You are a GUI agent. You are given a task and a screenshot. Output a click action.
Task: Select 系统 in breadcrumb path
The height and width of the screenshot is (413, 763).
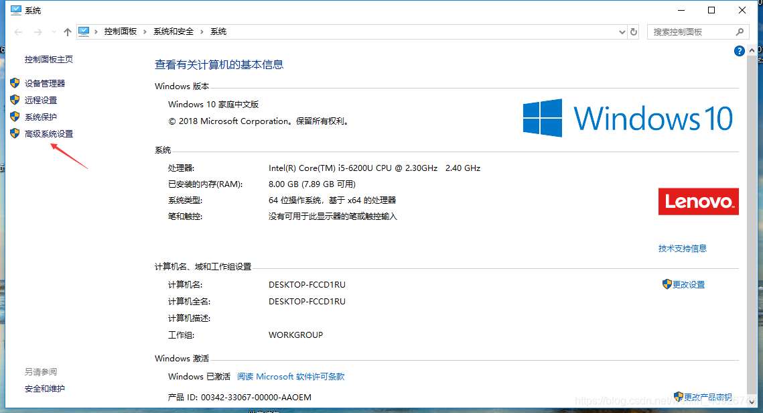click(x=218, y=32)
